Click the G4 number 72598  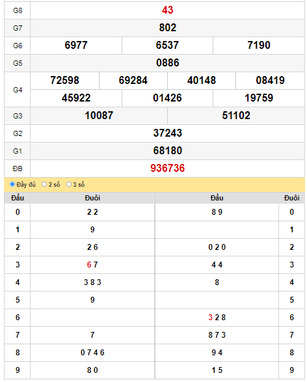coord(65,80)
